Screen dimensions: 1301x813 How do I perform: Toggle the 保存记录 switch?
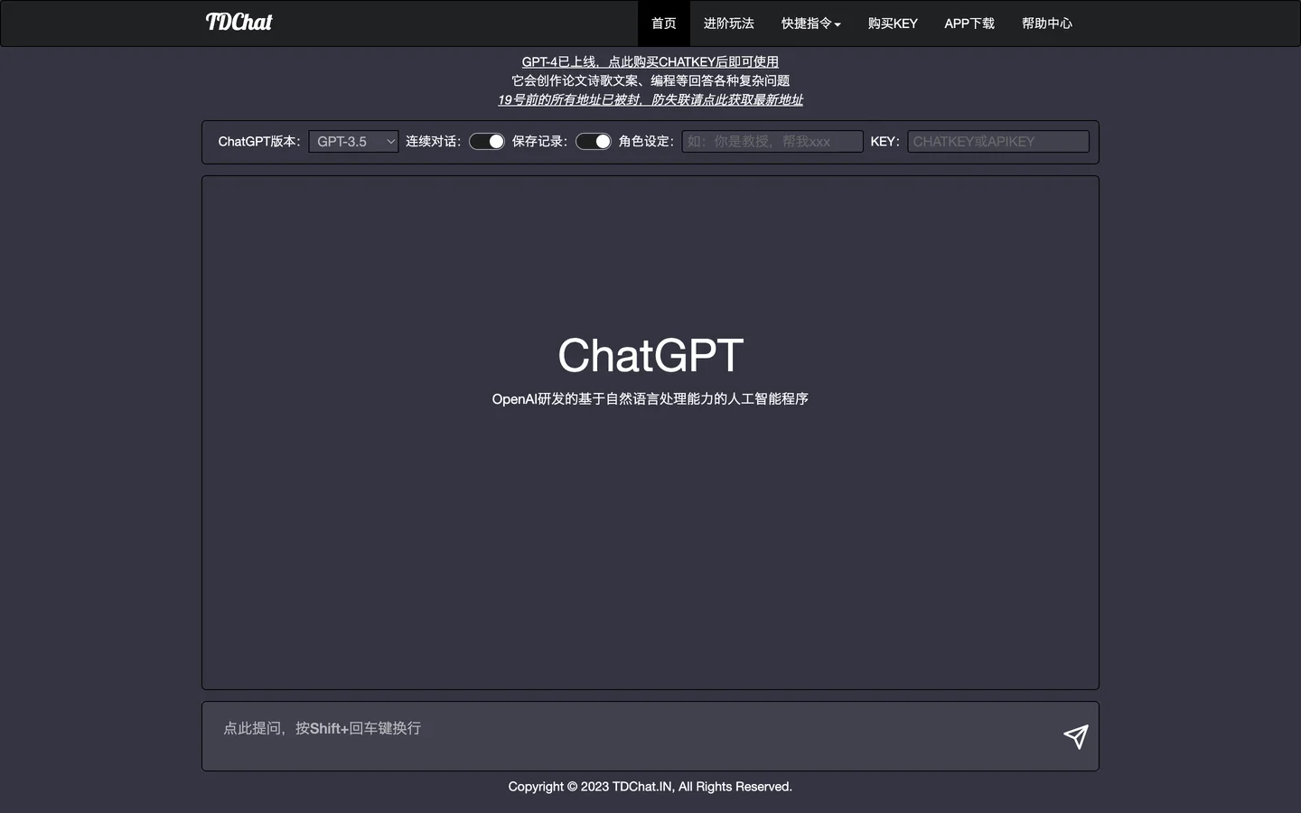point(594,142)
